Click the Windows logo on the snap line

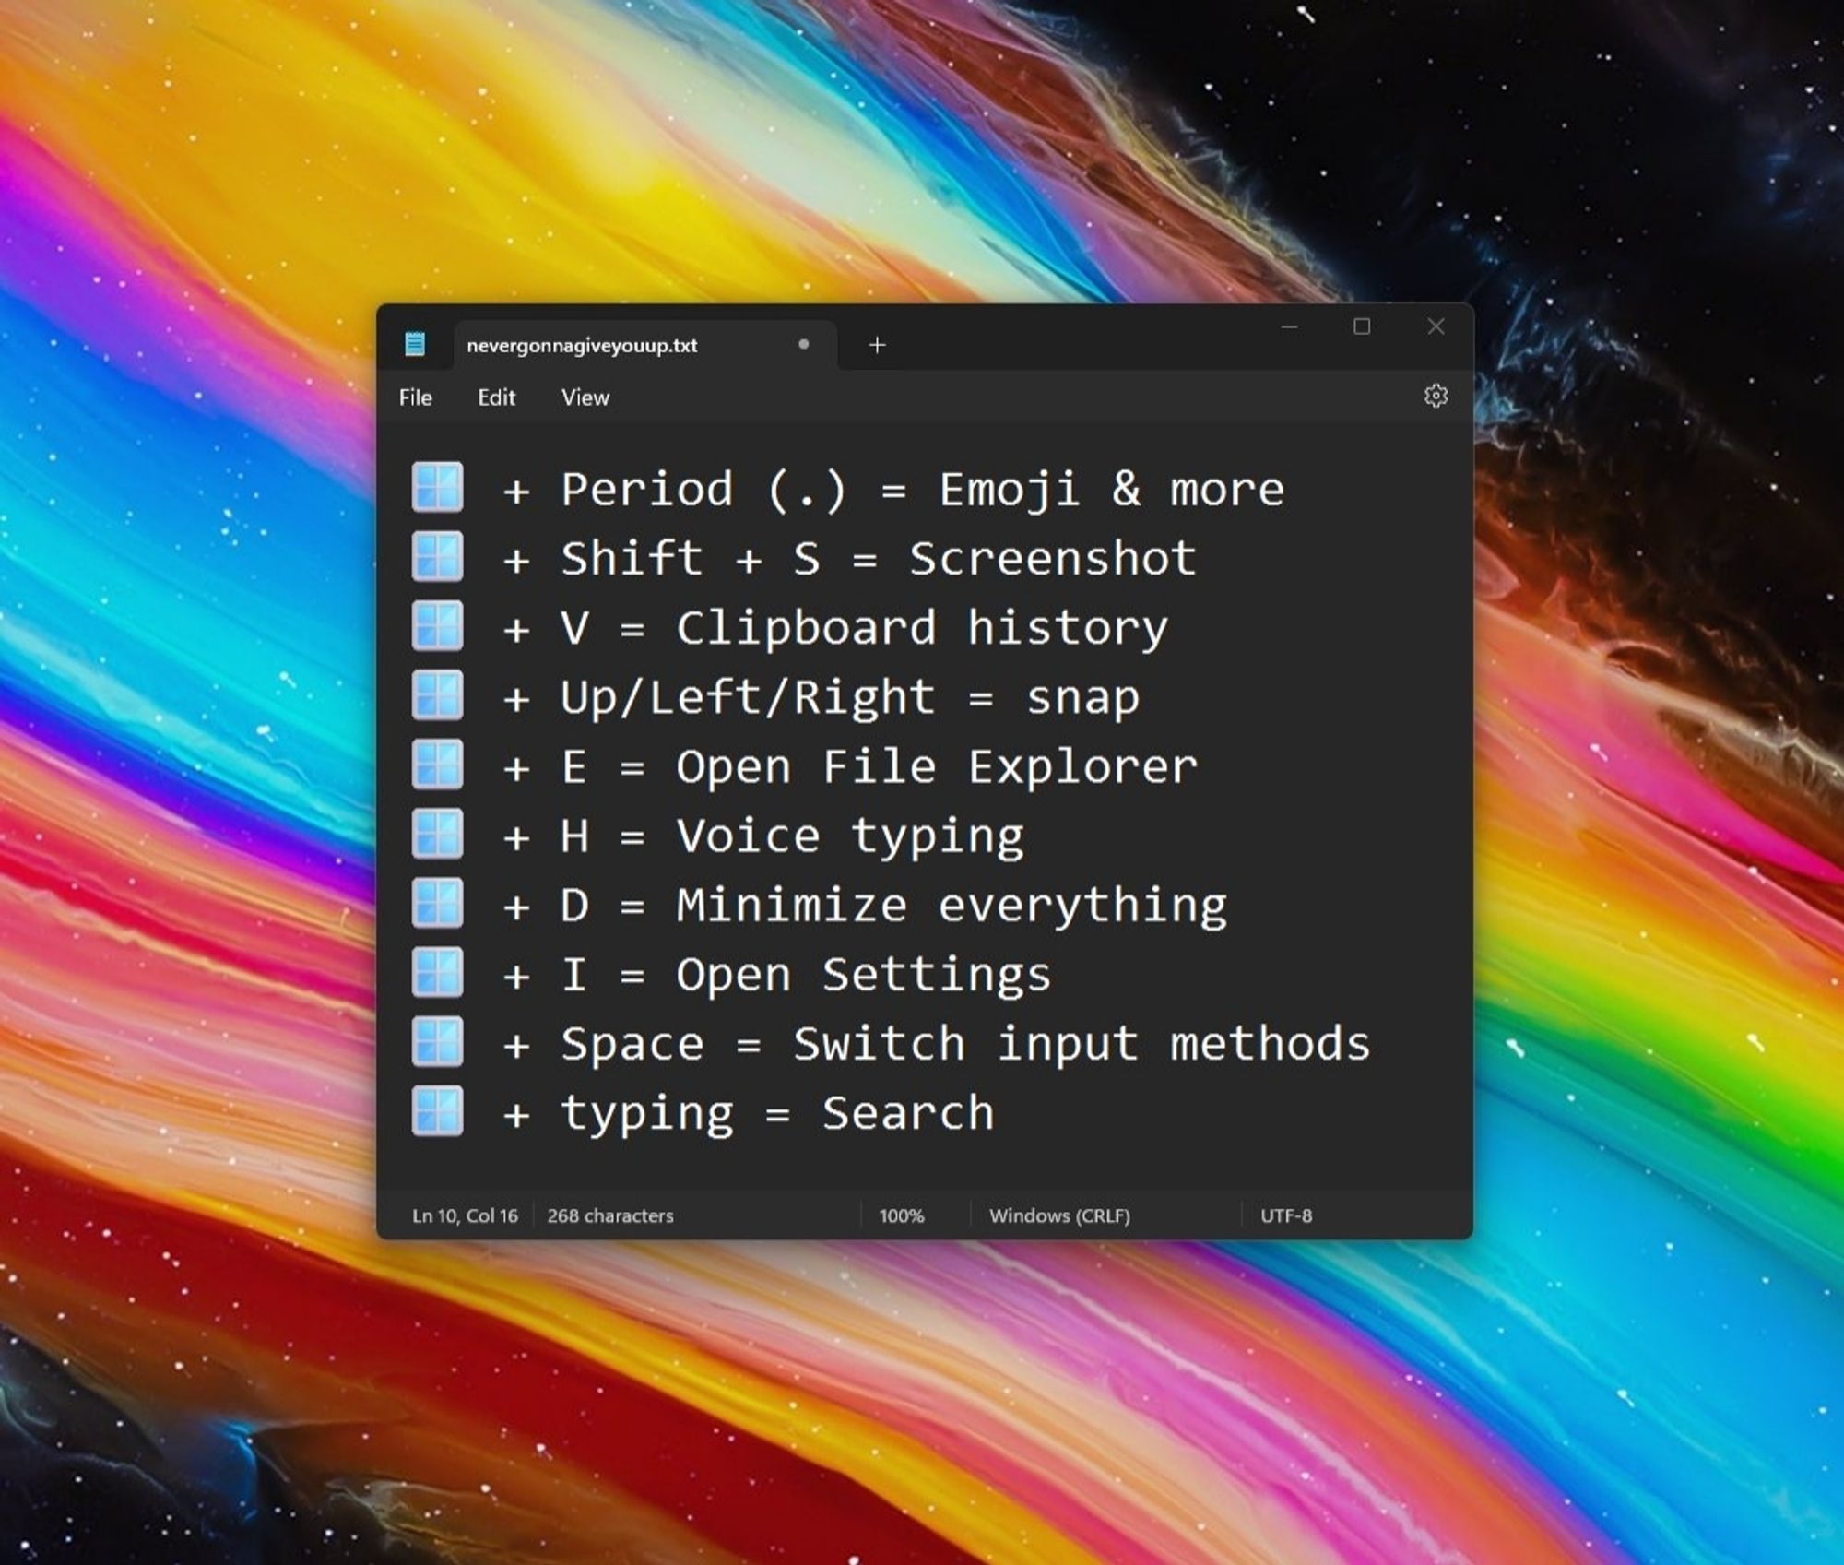437,694
